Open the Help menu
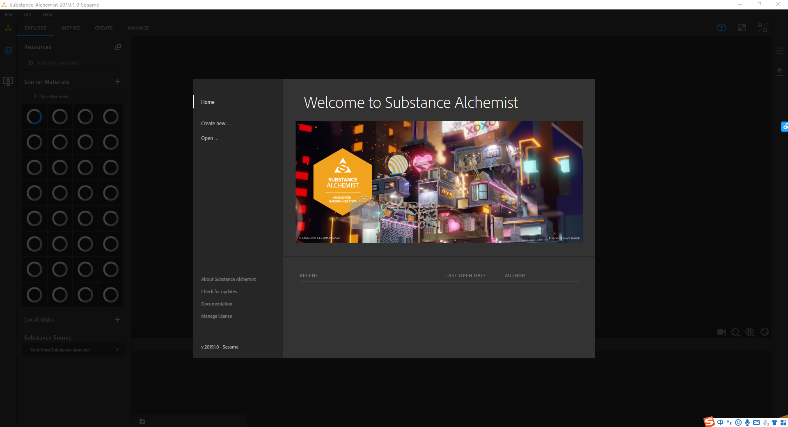The width and height of the screenshot is (788, 427). tap(48, 14)
